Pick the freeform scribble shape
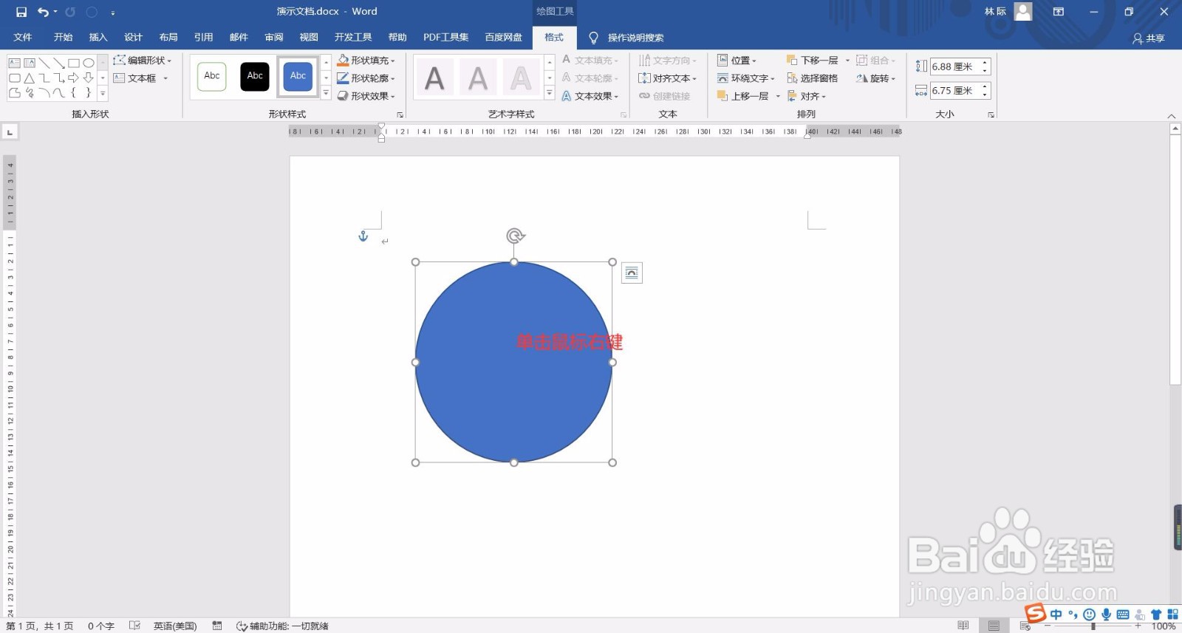This screenshot has height=633, width=1182. (30, 92)
